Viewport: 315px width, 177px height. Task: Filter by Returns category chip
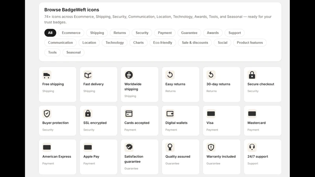click(120, 33)
